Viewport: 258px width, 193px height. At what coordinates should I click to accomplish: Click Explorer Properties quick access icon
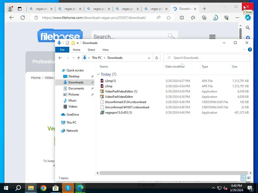click(x=68, y=43)
